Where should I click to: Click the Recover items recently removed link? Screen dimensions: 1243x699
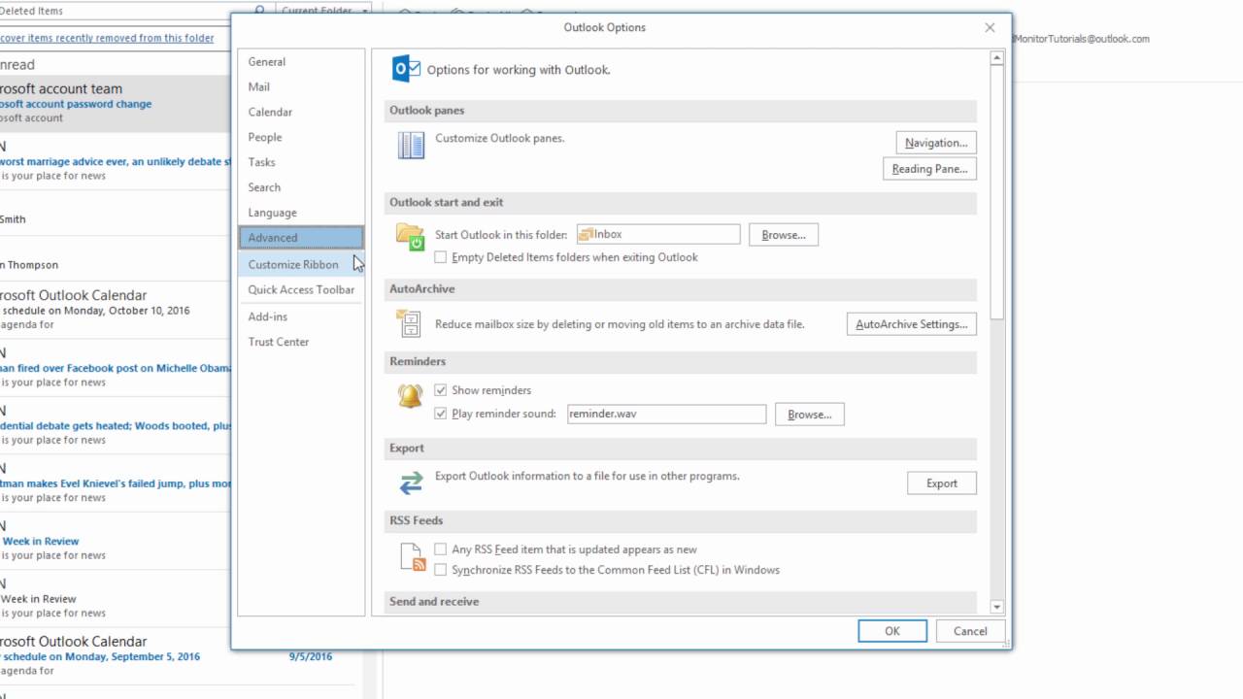pos(107,38)
